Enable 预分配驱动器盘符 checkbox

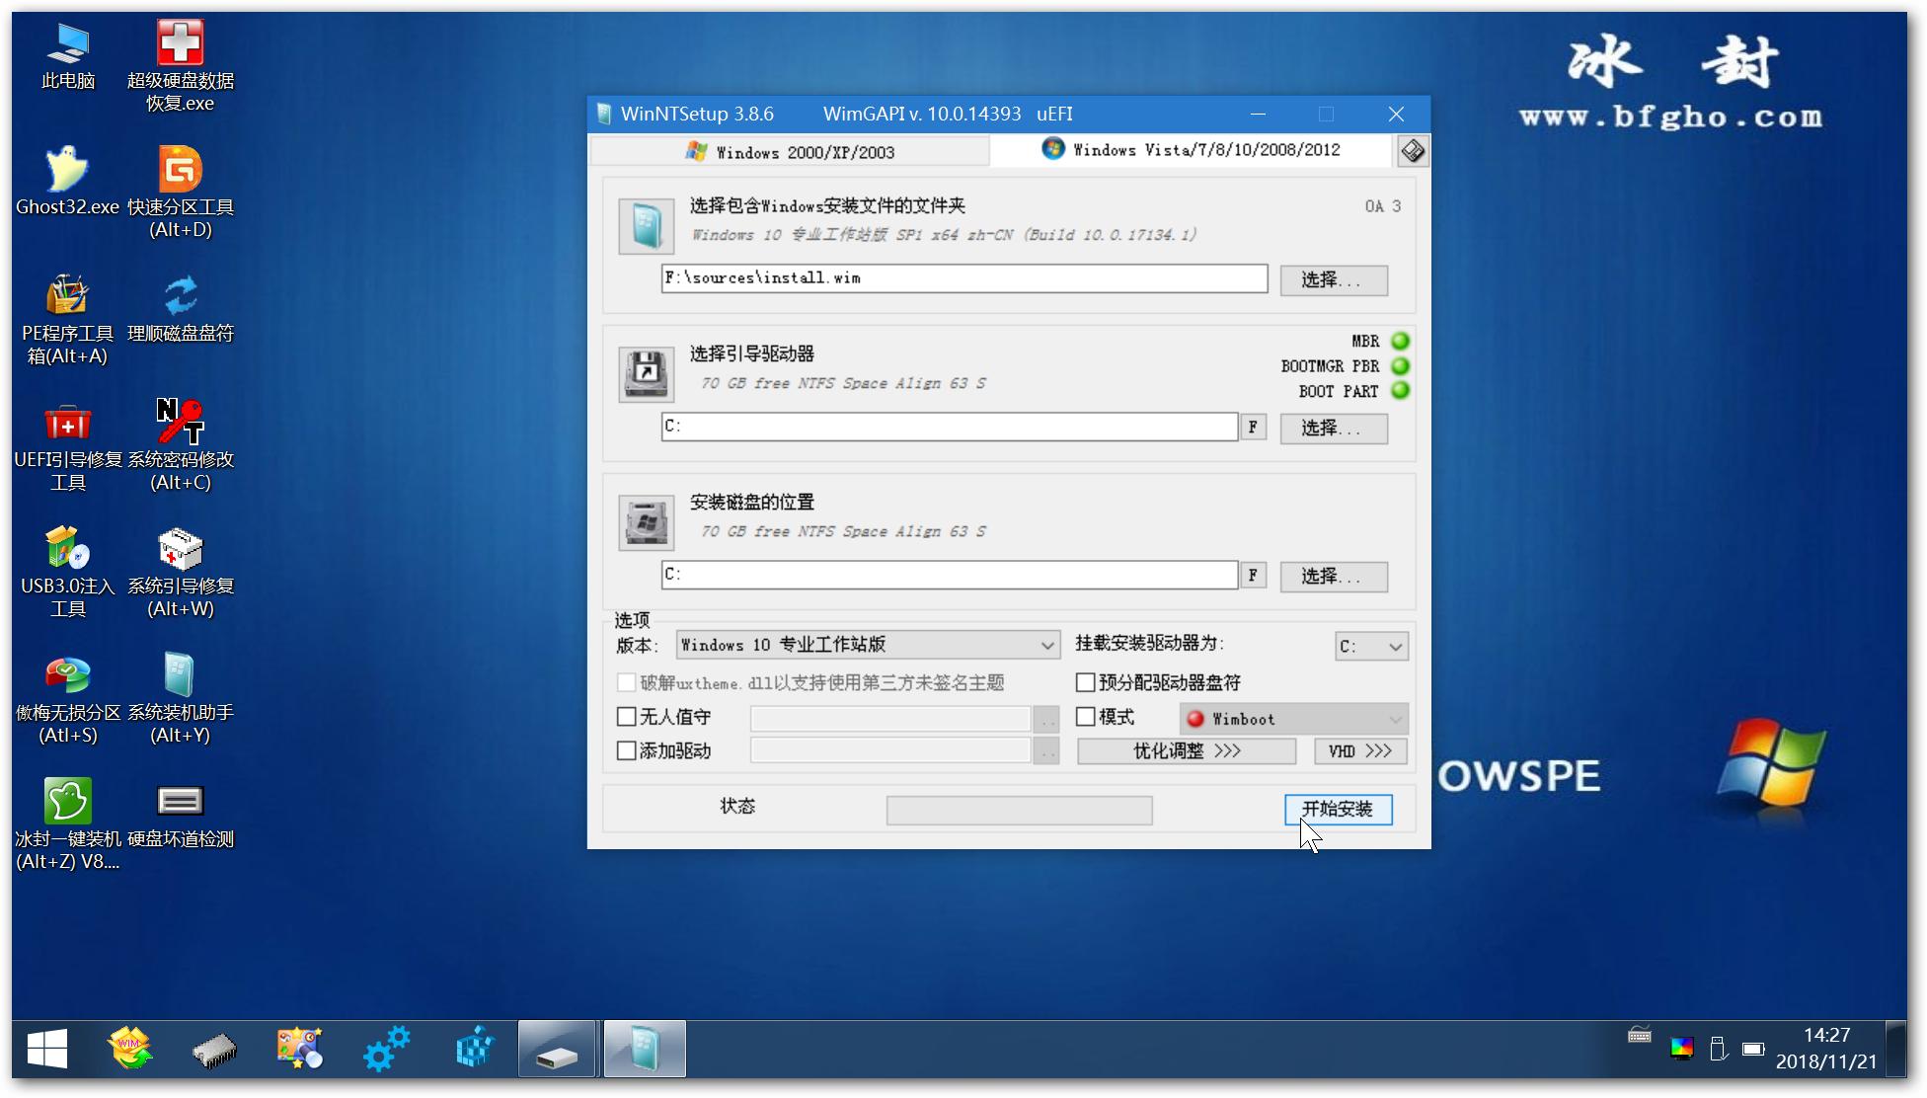(x=1084, y=682)
